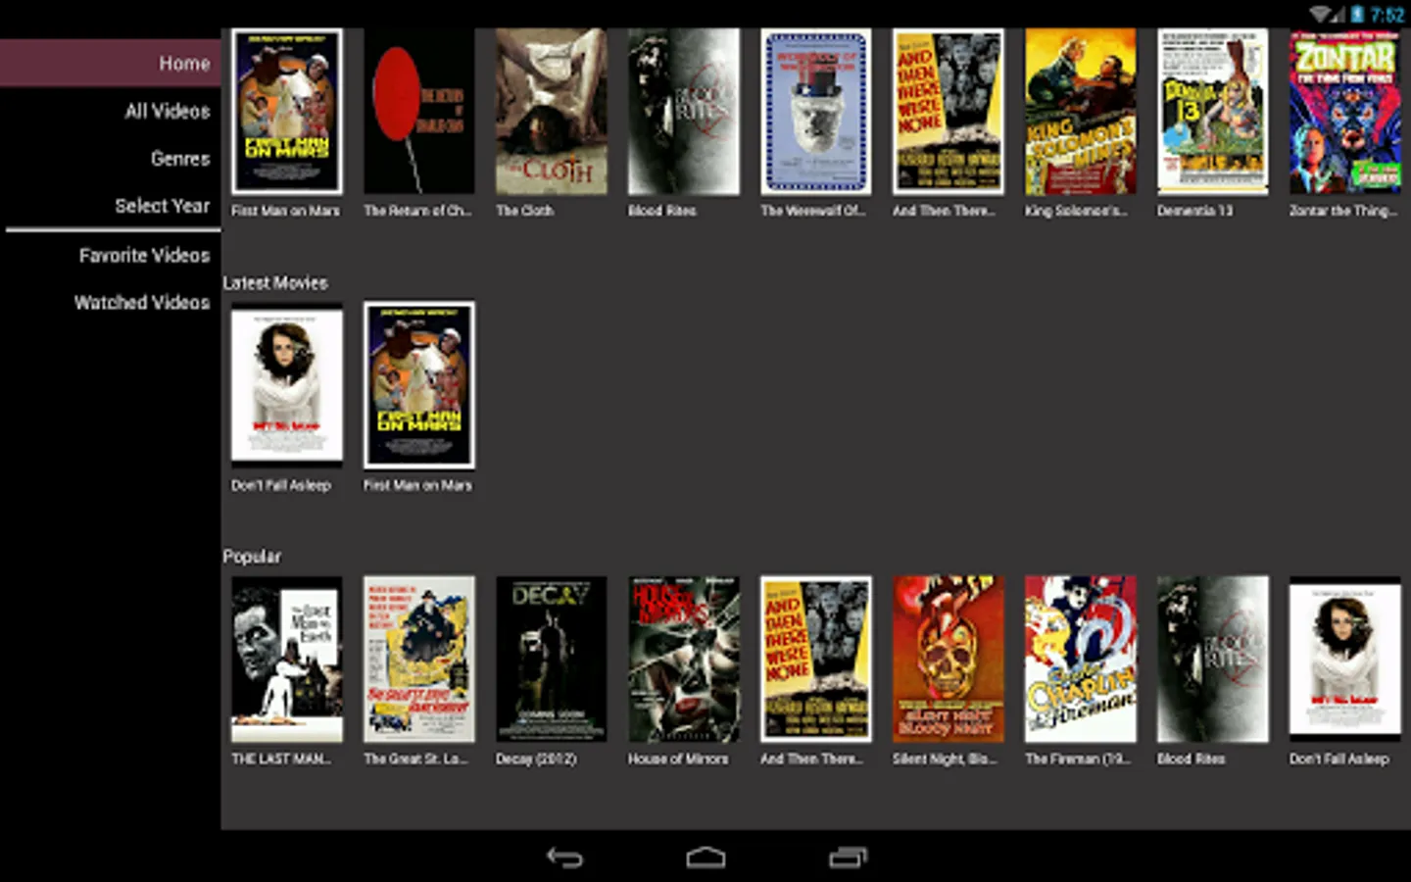This screenshot has width=1411, height=882.
Task: Click the 'Latest Movies' section heading
Action: [275, 282]
